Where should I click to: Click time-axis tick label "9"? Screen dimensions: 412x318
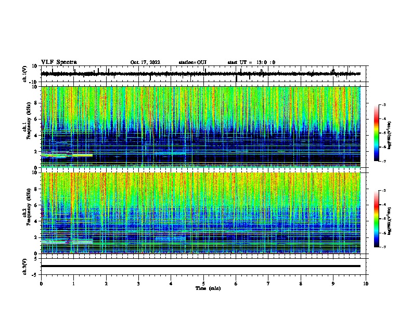pyautogui.click(x=333, y=284)
